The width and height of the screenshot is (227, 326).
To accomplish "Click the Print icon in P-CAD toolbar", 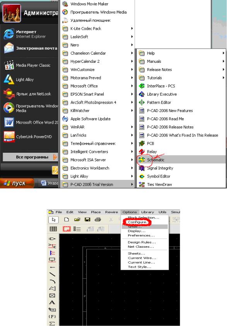I will pyautogui.click(x=98, y=219).
